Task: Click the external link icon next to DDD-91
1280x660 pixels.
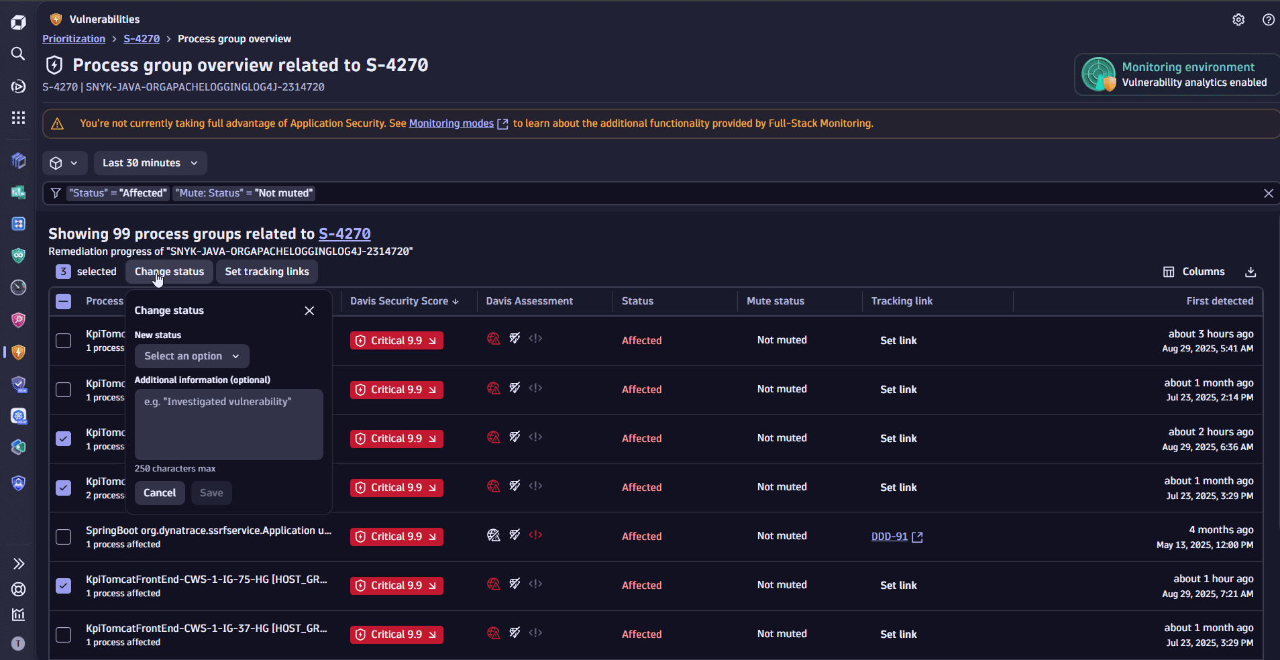Action: pyautogui.click(x=917, y=537)
